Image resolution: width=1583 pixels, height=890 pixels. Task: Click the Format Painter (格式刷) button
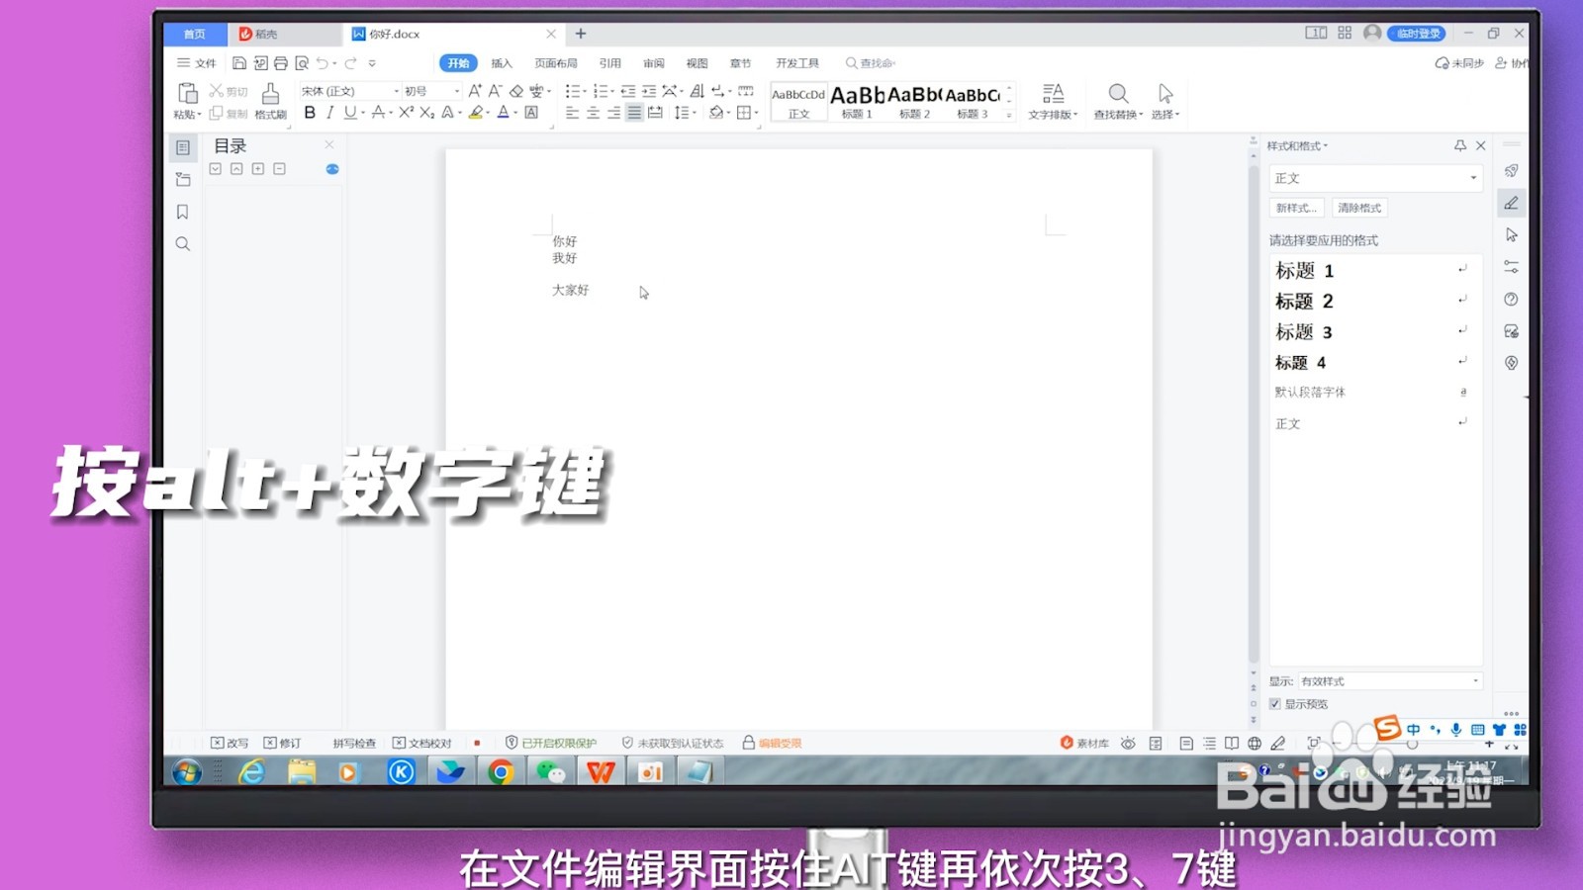(270, 101)
